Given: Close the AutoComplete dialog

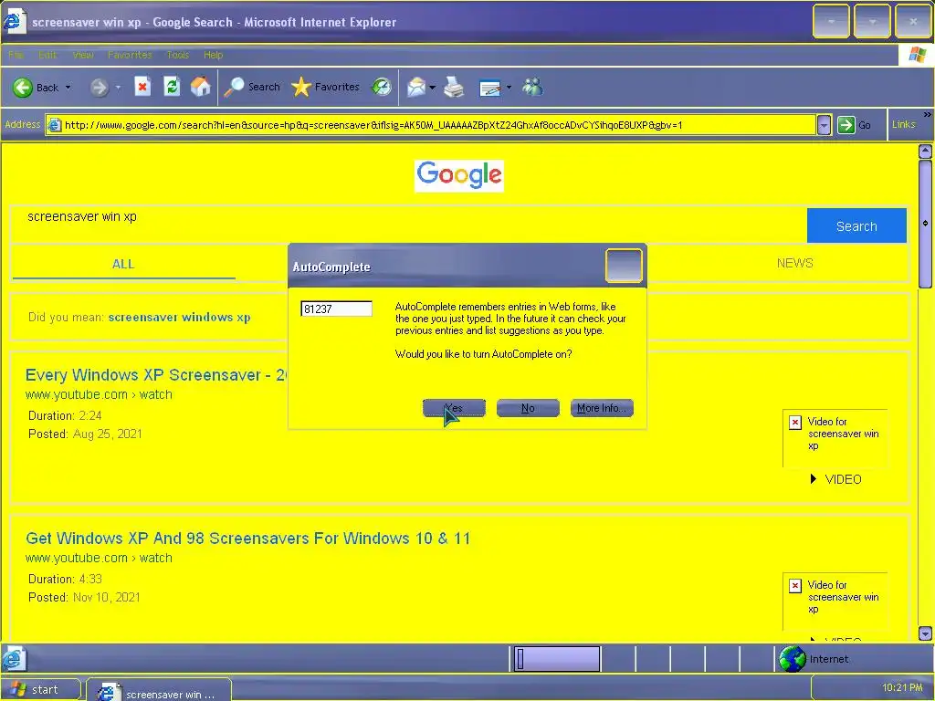Looking at the screenshot, I should coord(624,266).
